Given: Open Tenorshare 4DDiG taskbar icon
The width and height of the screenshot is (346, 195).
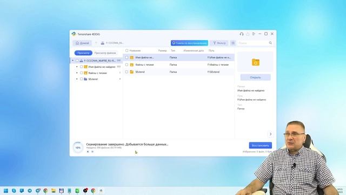Looking at the screenshot, I should (101, 191).
